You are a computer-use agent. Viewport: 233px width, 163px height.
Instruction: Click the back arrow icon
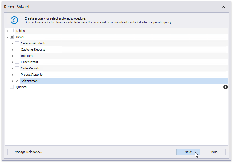[x=14, y=20]
